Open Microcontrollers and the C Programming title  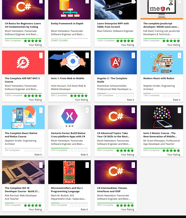[x=67, y=190]
